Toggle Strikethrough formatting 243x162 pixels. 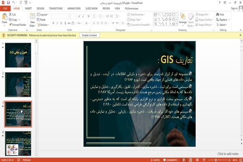coord(69,23)
